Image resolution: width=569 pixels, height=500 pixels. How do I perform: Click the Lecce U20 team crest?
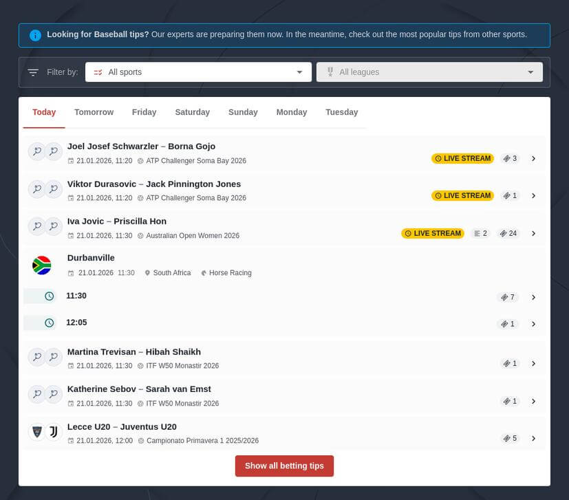point(36,431)
